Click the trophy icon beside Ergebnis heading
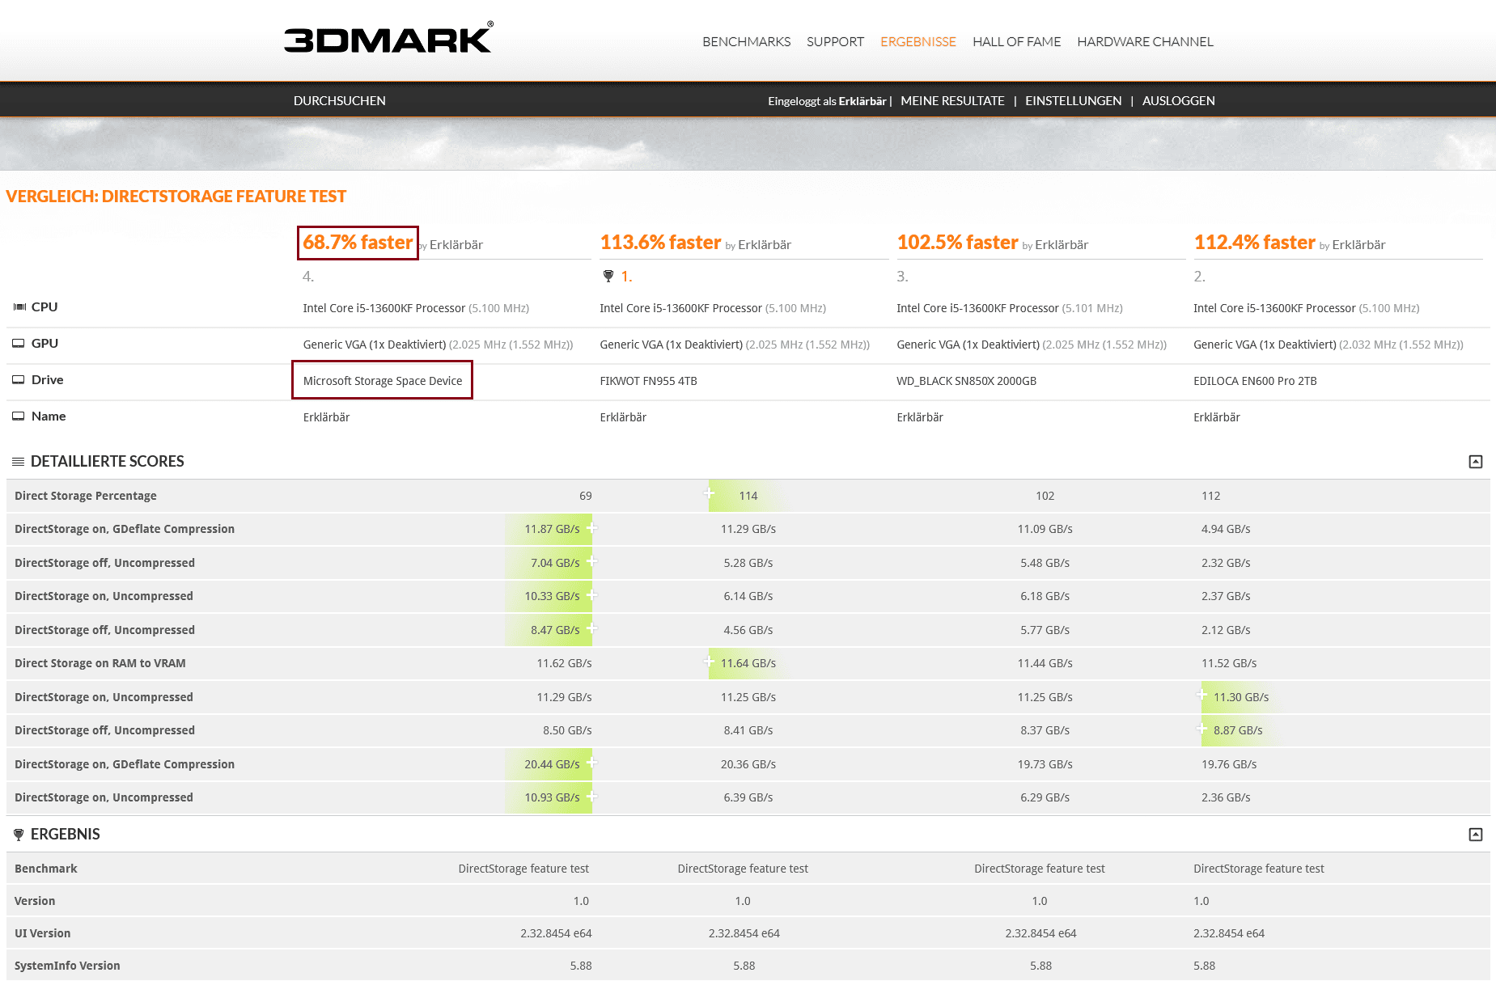This screenshot has height=981, width=1496. tap(19, 835)
